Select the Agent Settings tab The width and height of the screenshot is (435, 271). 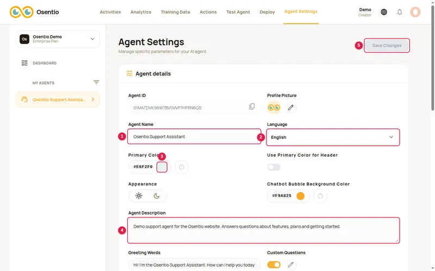[301, 11]
